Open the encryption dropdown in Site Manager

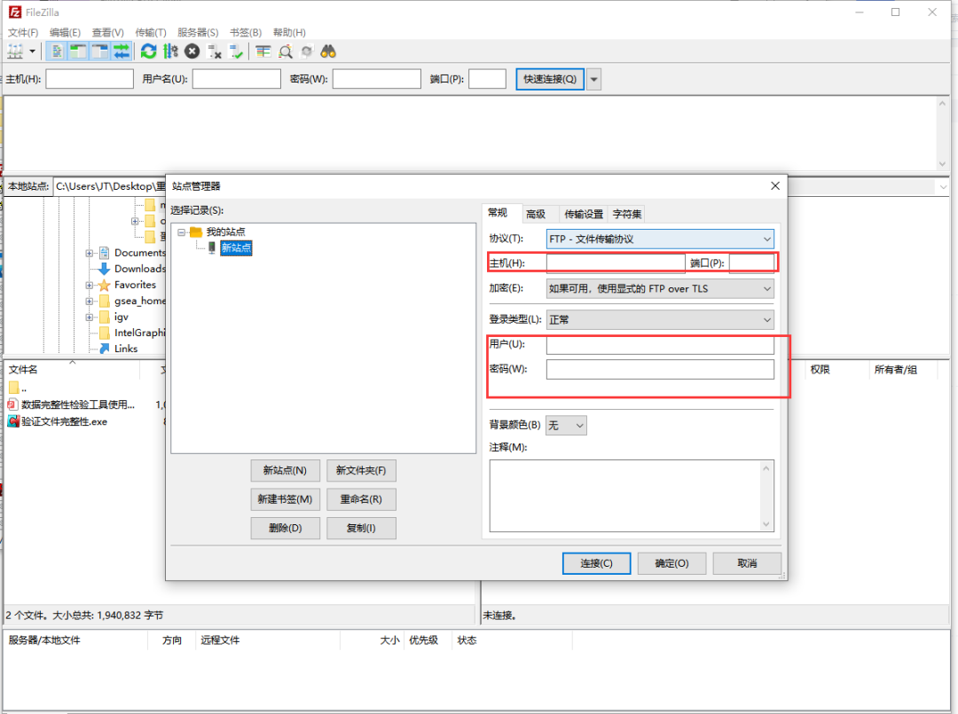click(x=660, y=288)
